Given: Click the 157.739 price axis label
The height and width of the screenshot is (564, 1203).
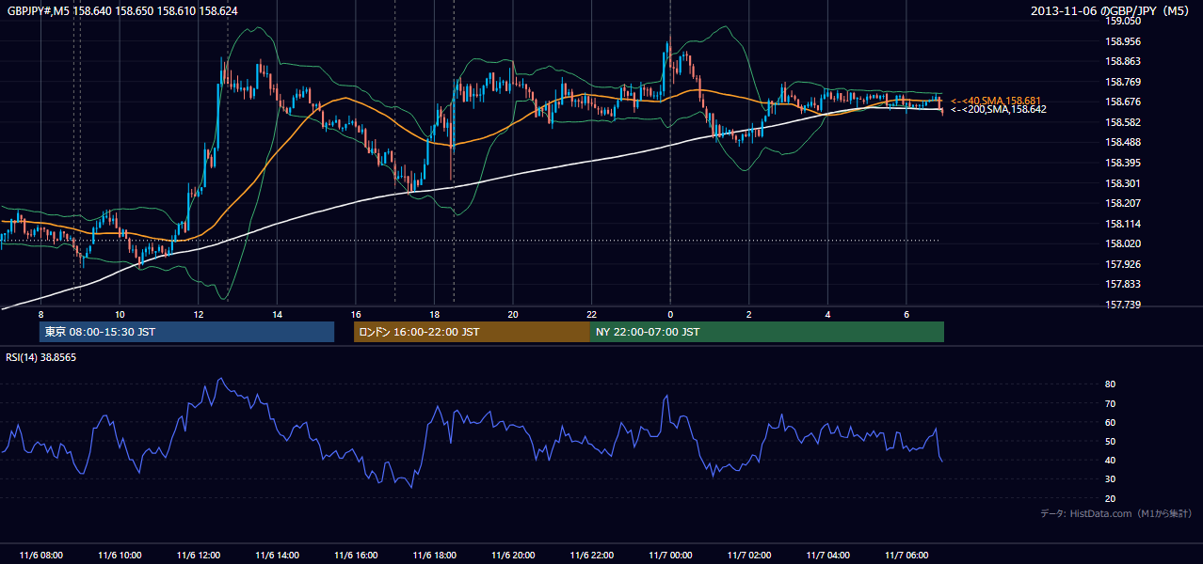Looking at the screenshot, I should 1123,305.
